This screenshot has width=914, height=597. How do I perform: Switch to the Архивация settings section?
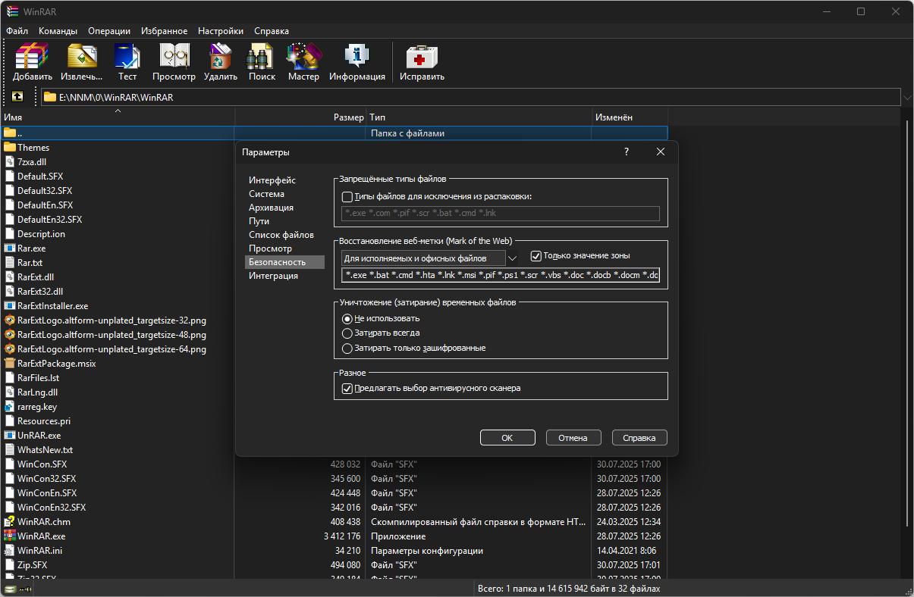pos(271,208)
